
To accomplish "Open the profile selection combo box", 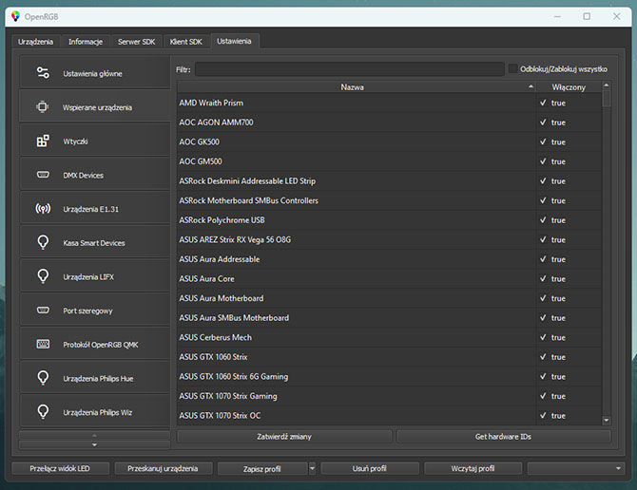I will click(575, 468).
